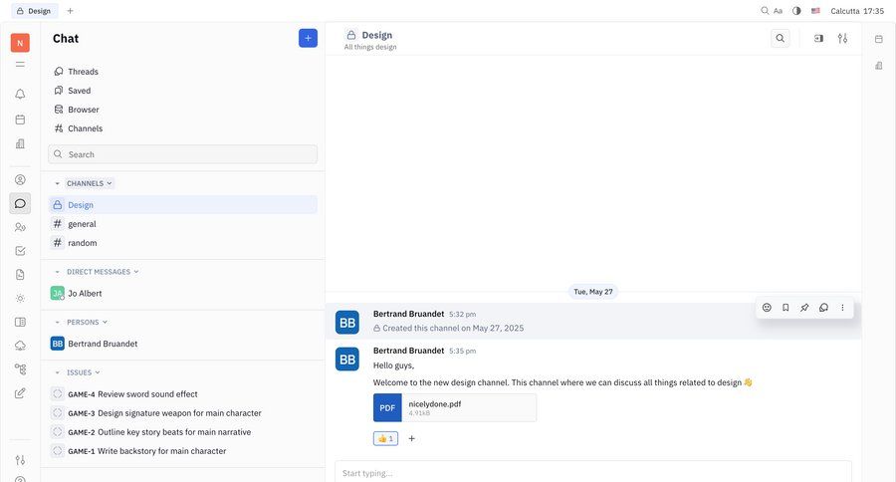Screen dimensions: 896x482
Task: Open the Aa font size option
Action: 779,11
